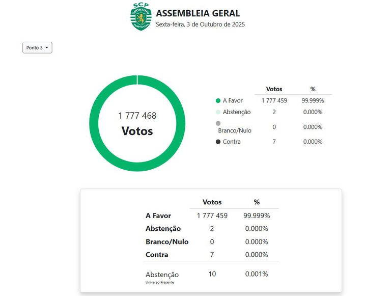Screen dimensions: 392x296
Task: Open the Ponto 3 dropdown
Action: pos(37,47)
